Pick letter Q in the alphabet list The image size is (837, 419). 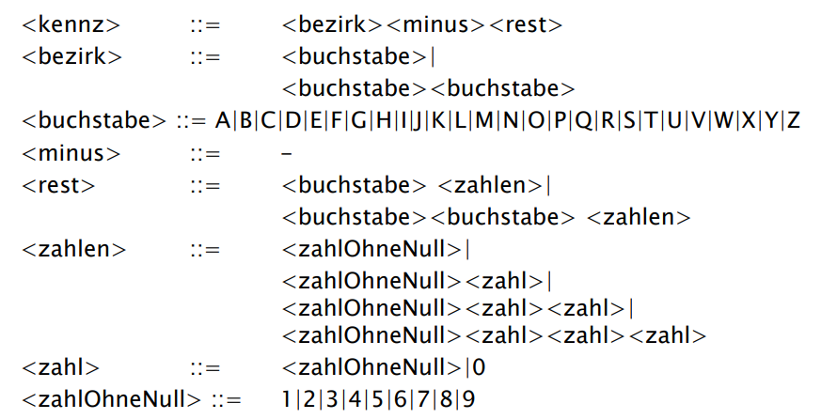[584, 120]
